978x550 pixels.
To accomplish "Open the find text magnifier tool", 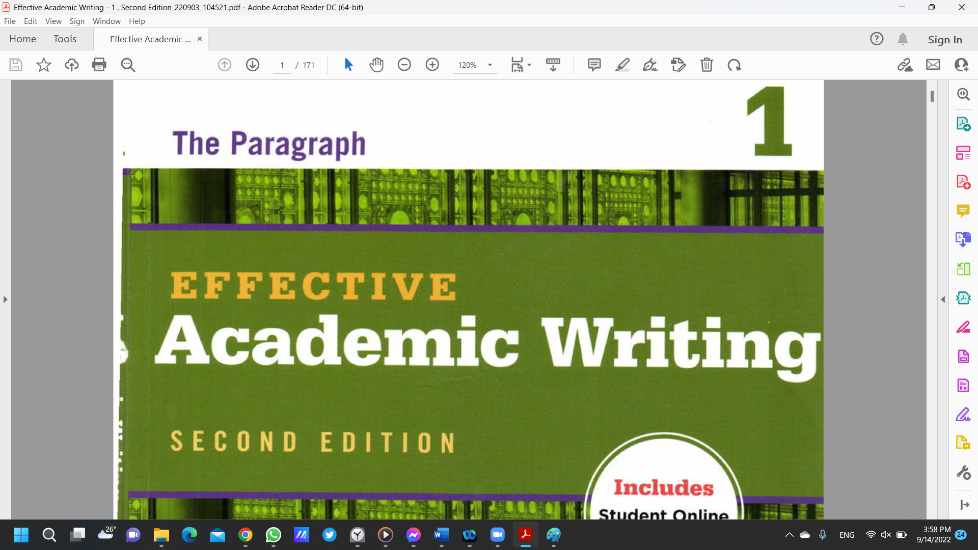I will (128, 65).
